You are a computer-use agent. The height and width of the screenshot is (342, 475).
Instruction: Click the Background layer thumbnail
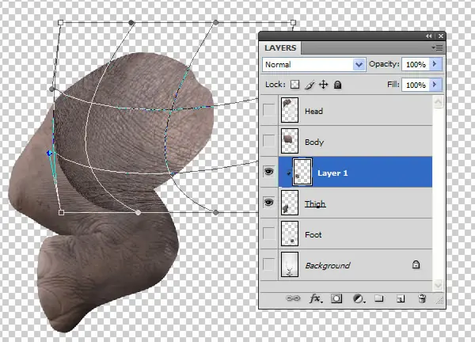[x=290, y=264]
